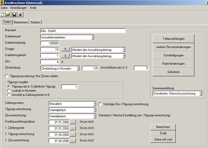Open date picker for Kreditauszahlungsdatum
The image size is (208, 148).
pos(73,122)
